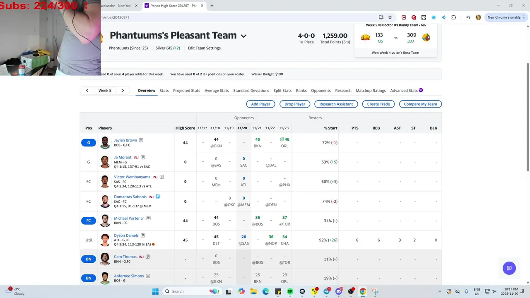Click the red fast-forward extension icon
The width and height of the screenshot is (530, 298).
click(x=404, y=17)
